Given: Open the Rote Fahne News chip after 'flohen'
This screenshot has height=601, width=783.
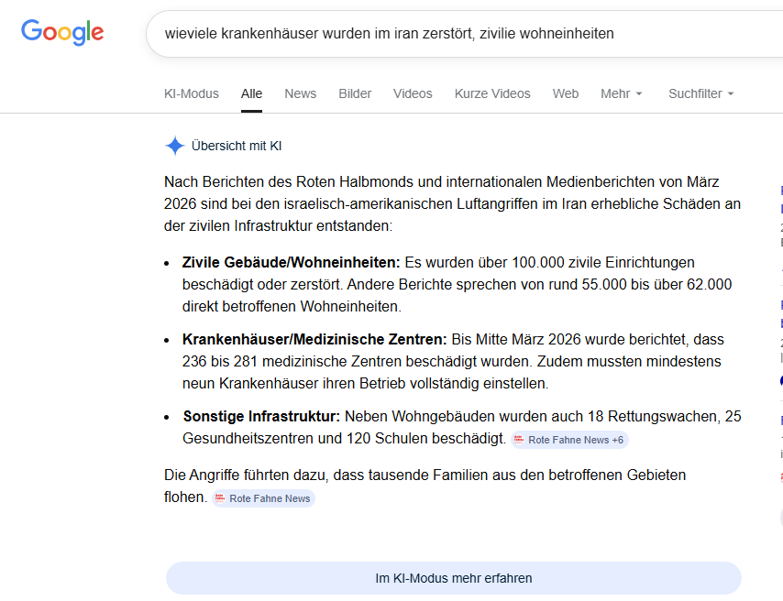Looking at the screenshot, I should 263,498.
